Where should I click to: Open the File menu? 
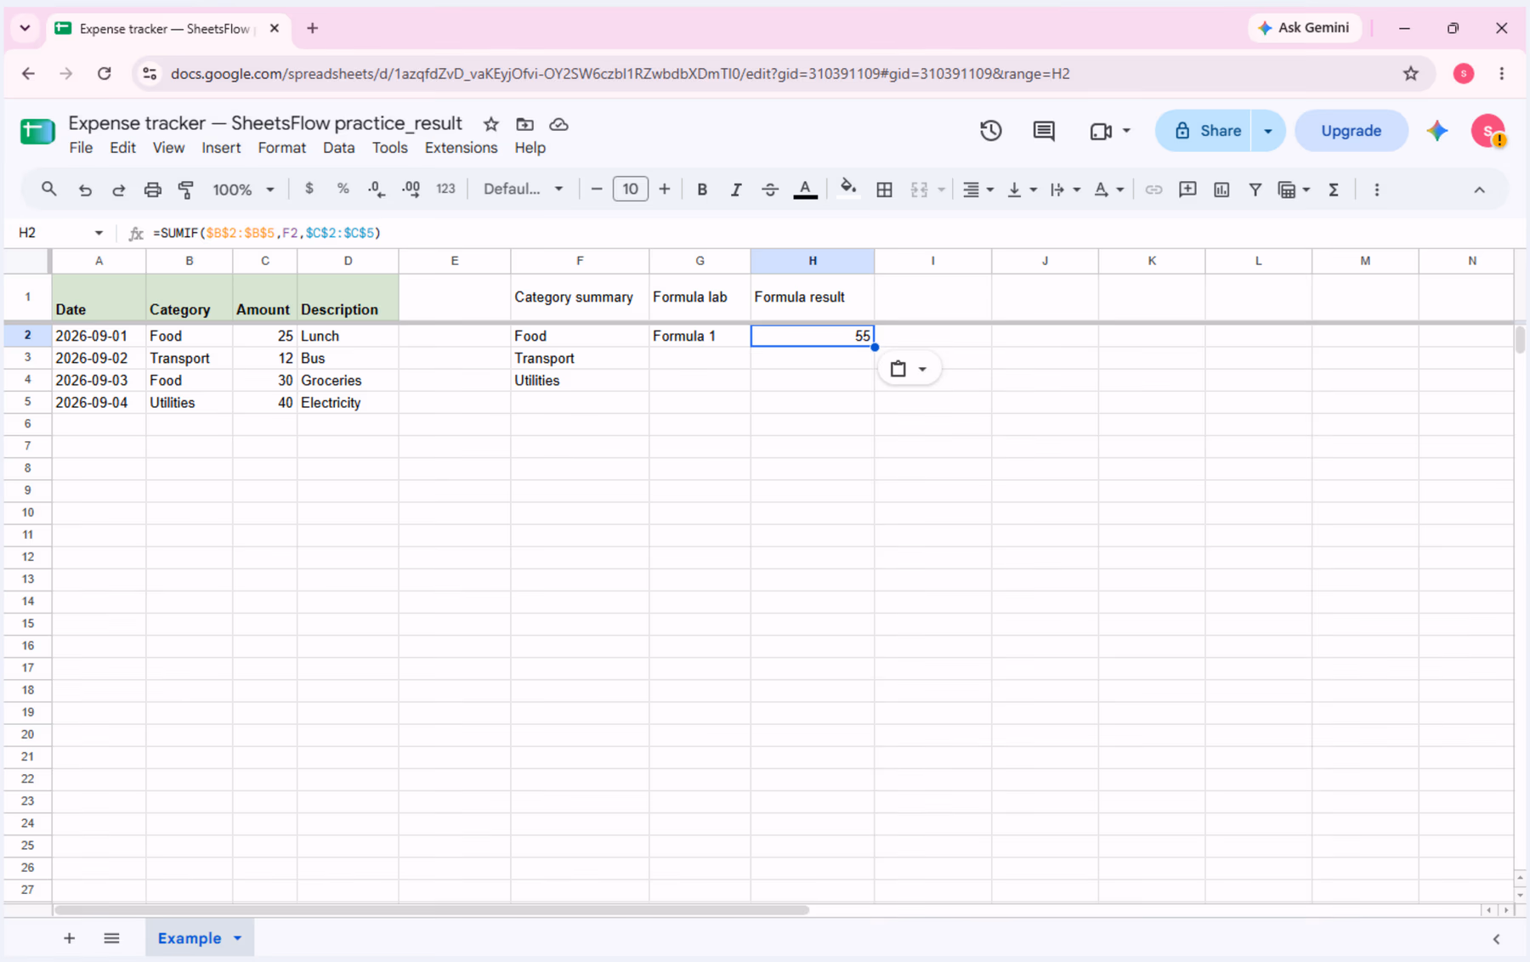click(x=81, y=148)
